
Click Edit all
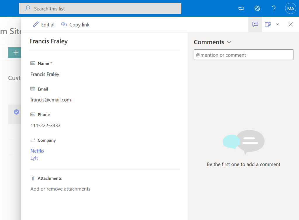point(44,25)
